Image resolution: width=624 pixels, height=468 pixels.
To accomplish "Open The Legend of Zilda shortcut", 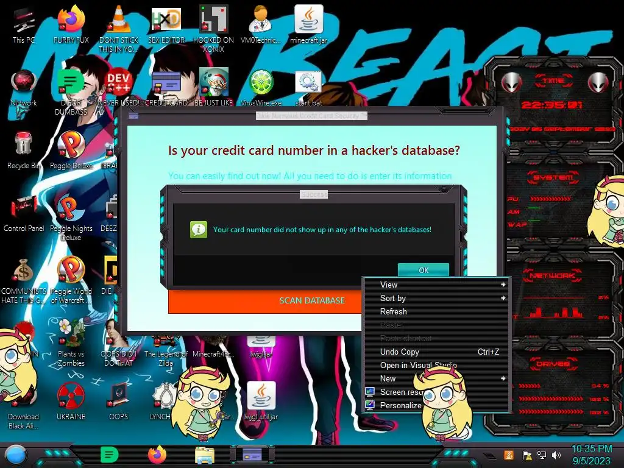I will pos(166,352).
